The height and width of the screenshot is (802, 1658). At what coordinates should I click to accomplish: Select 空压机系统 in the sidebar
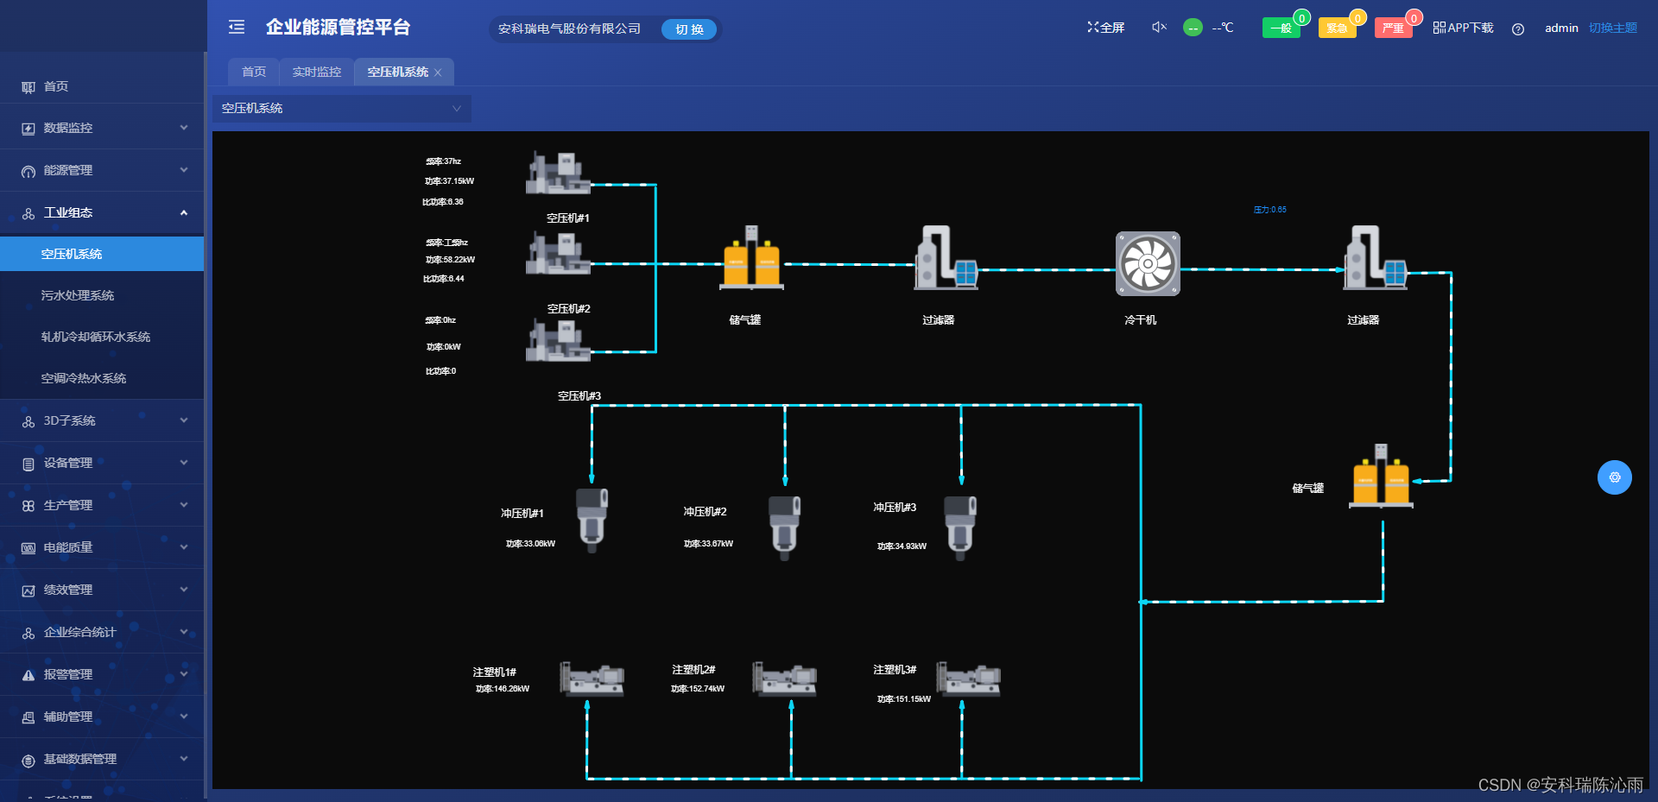[102, 254]
